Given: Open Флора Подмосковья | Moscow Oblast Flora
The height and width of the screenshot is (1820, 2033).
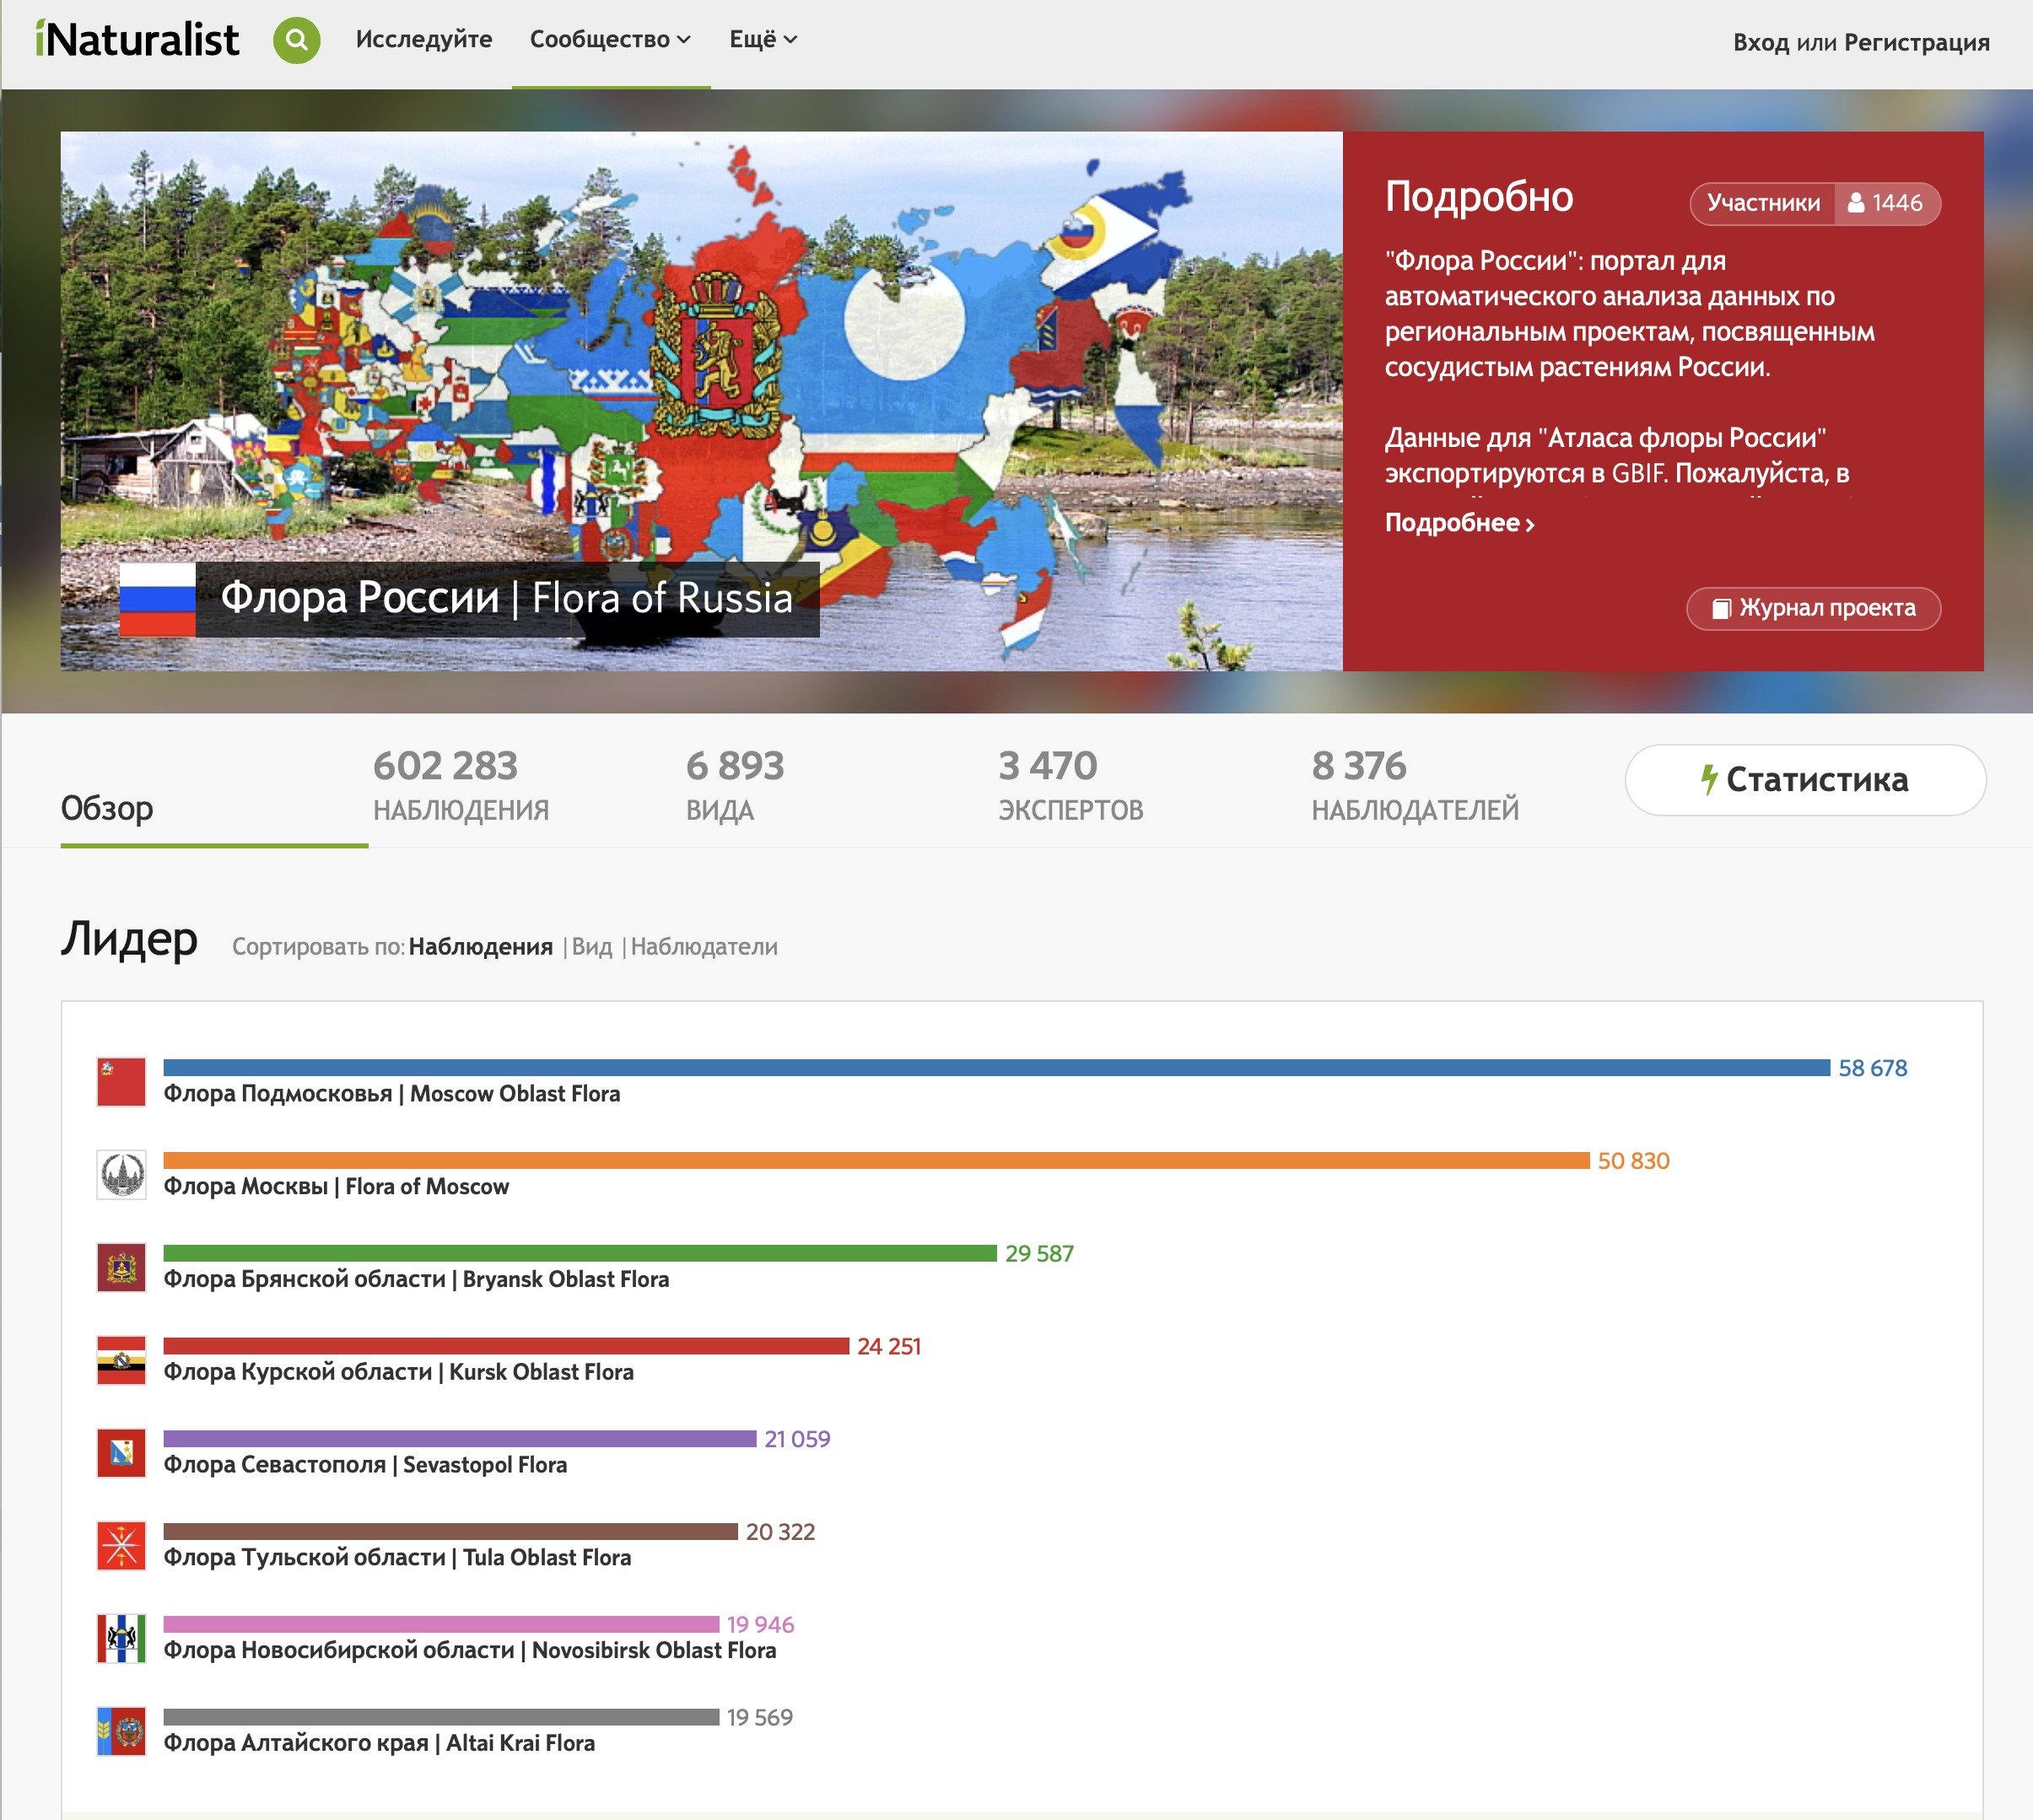Looking at the screenshot, I should pos(392,1094).
